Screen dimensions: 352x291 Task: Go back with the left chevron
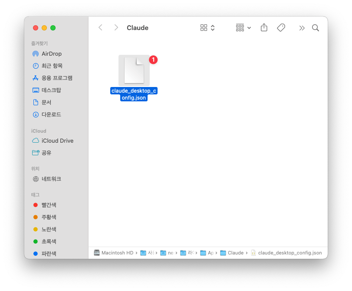pos(100,28)
